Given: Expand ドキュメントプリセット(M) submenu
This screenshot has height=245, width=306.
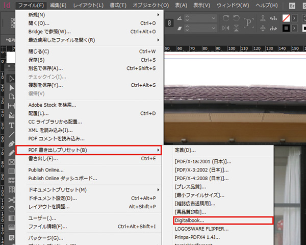Looking at the screenshot, I should (x=89, y=190).
